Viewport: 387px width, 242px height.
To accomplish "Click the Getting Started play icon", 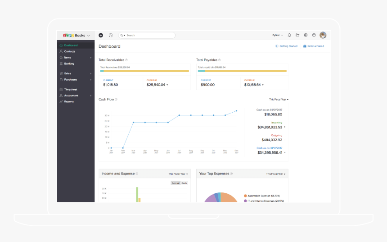I will click(x=277, y=46).
